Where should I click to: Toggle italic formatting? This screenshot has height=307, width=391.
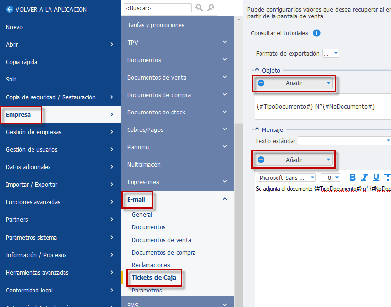(x=364, y=178)
